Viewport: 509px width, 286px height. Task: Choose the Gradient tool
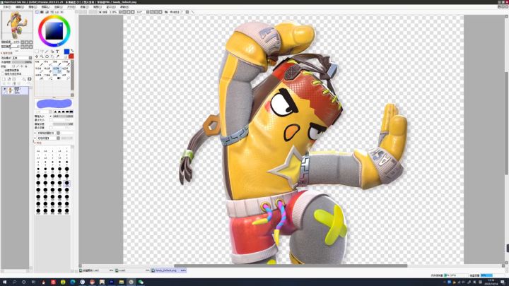pyautogui.click(x=57, y=77)
